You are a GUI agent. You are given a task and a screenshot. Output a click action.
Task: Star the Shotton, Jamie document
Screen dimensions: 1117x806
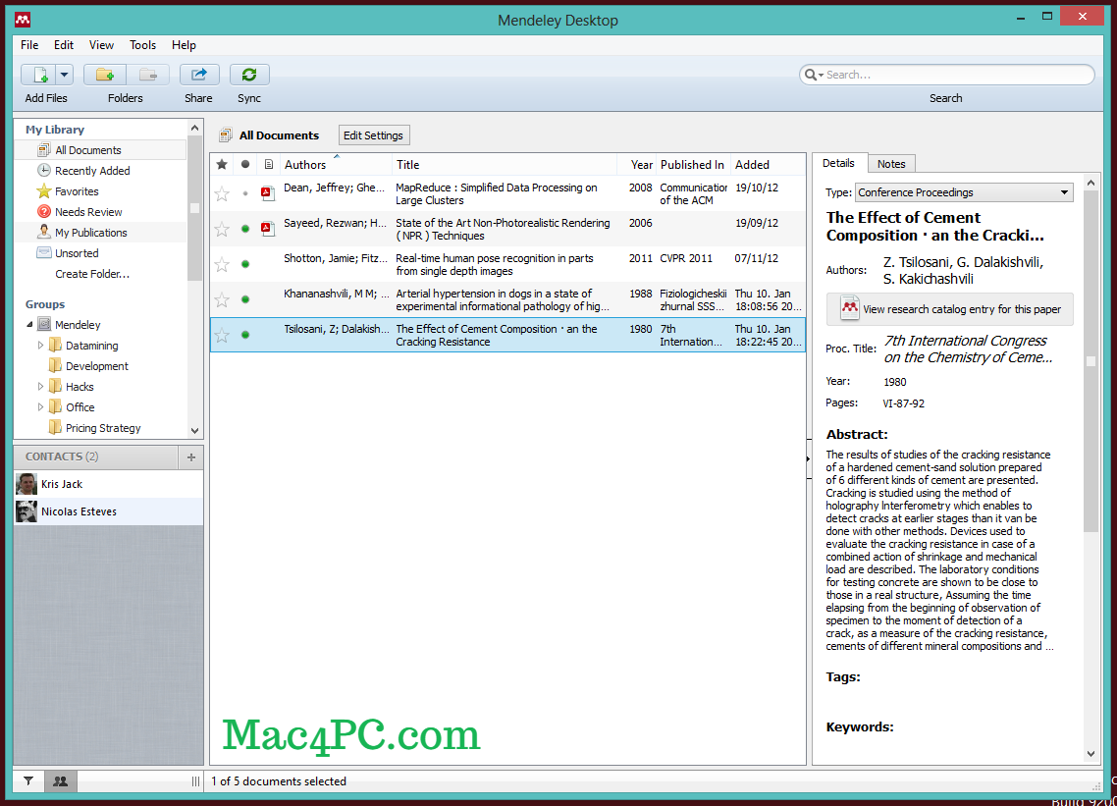click(x=222, y=264)
